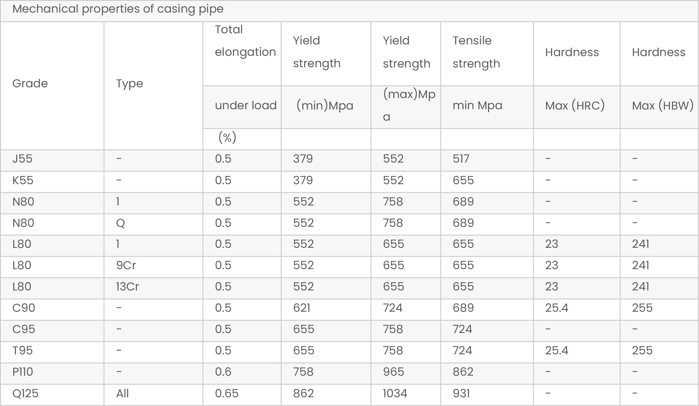Select the '13Cr' type cell
Screen dimensions: 699x406
point(127,287)
